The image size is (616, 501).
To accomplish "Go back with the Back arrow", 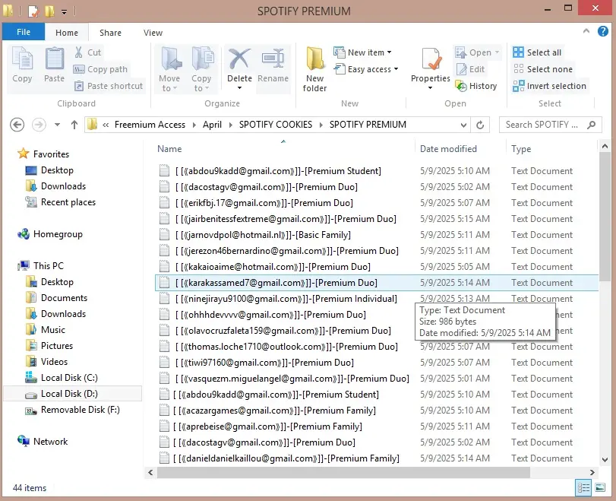I will (x=17, y=125).
